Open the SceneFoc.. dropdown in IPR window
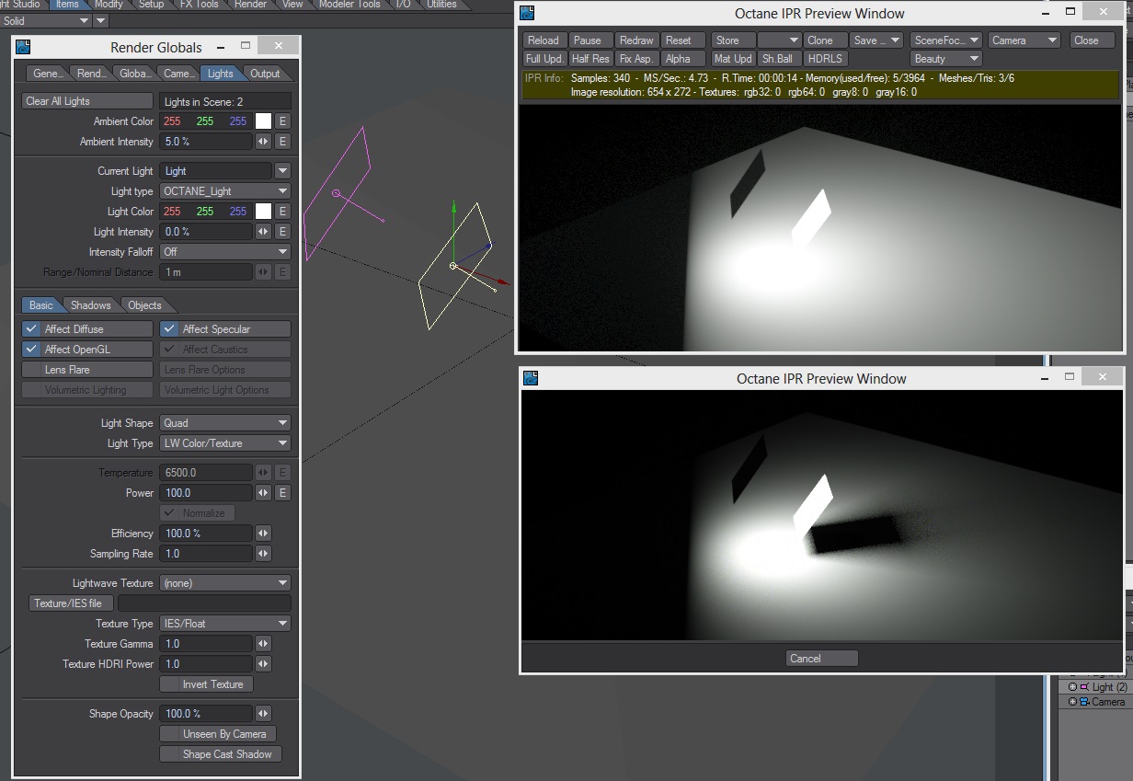The image size is (1133, 781). [x=946, y=40]
